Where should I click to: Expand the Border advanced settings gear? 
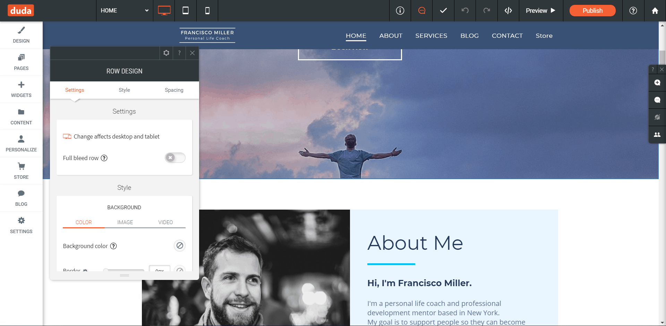[85, 271]
